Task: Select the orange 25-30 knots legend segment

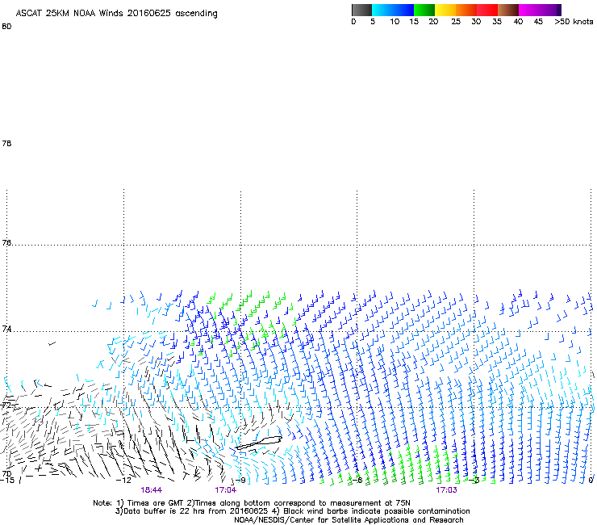Action: (x=466, y=10)
